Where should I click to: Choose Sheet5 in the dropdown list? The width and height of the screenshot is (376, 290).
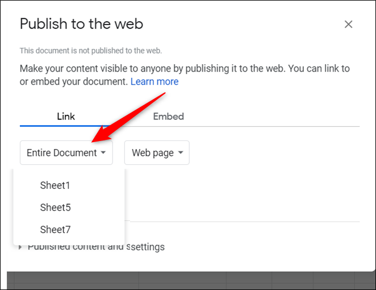(55, 208)
